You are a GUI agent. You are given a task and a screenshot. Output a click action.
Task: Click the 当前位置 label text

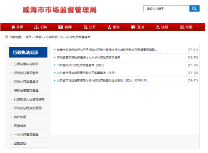[x=16, y=37]
